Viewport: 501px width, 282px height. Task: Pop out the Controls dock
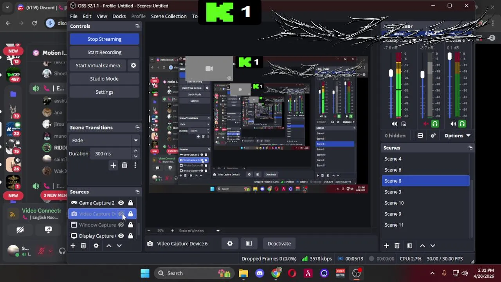point(137,26)
